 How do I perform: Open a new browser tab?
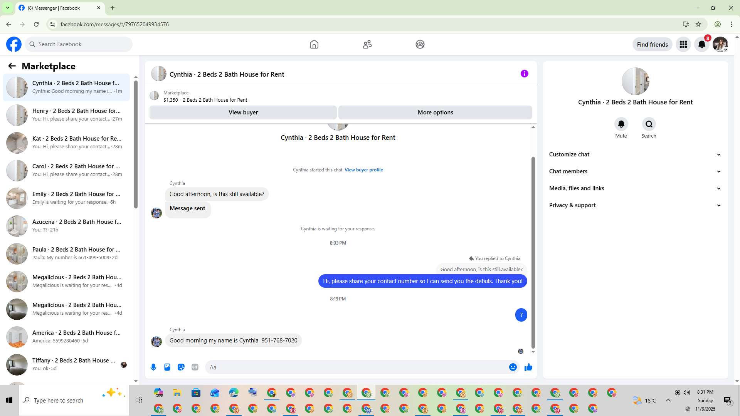[113, 8]
